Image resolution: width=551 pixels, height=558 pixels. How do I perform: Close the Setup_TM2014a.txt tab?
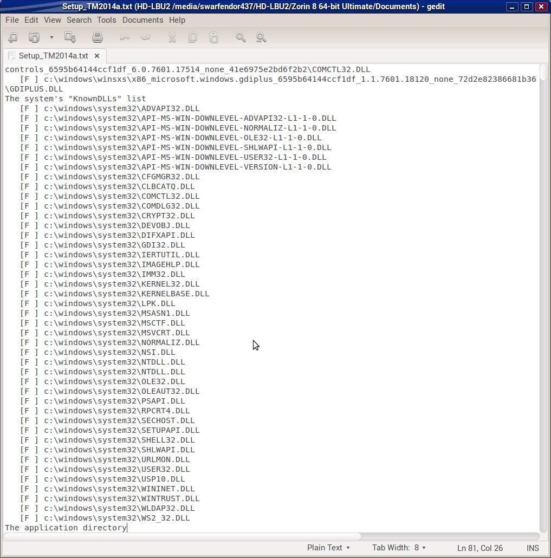coord(97,56)
